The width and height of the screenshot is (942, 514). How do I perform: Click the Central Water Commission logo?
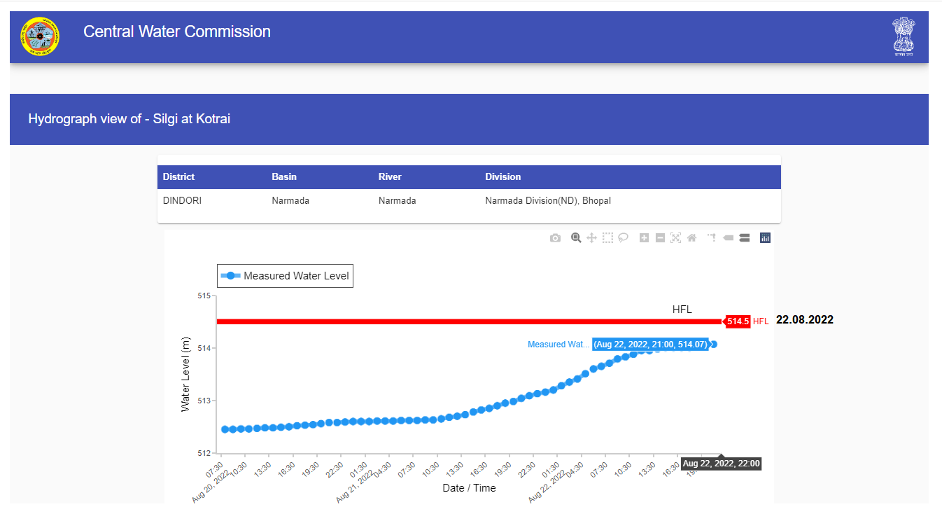click(40, 36)
